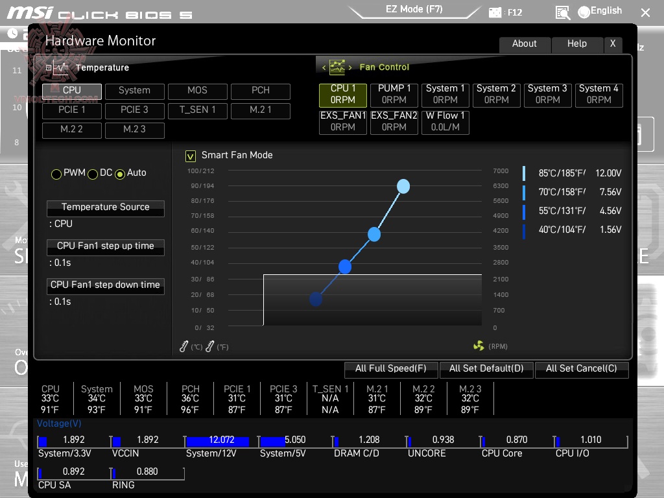This screenshot has height=498, width=664.
Task: Click the All Full Speed(F) button
Action: (x=391, y=370)
